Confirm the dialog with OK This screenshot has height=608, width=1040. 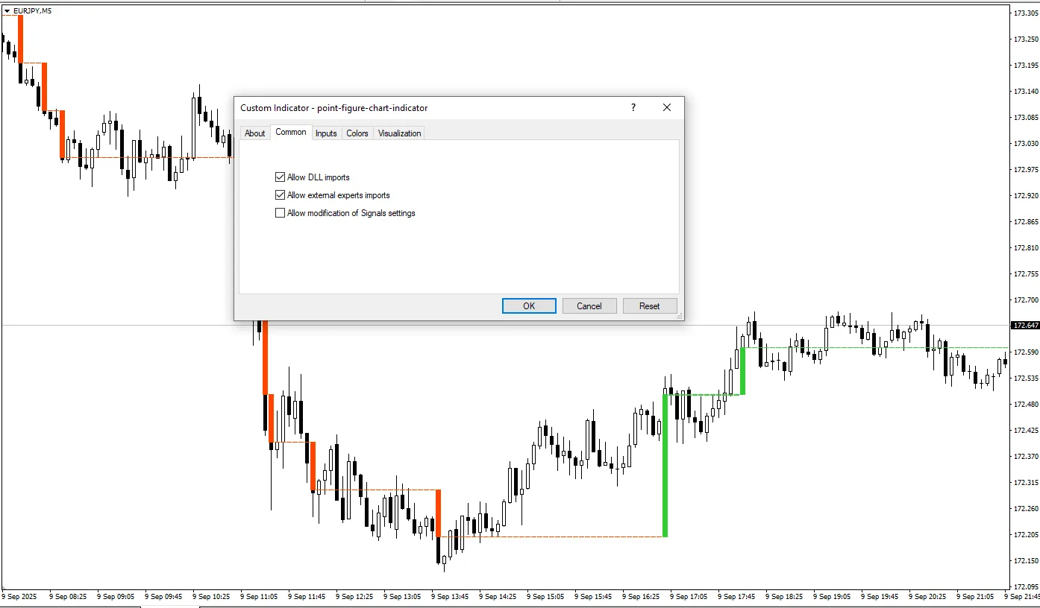[529, 305]
